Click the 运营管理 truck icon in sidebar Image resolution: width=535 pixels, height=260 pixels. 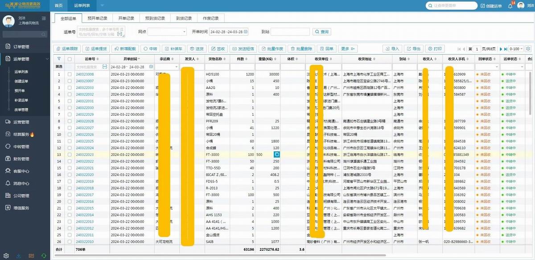click(x=8, y=122)
